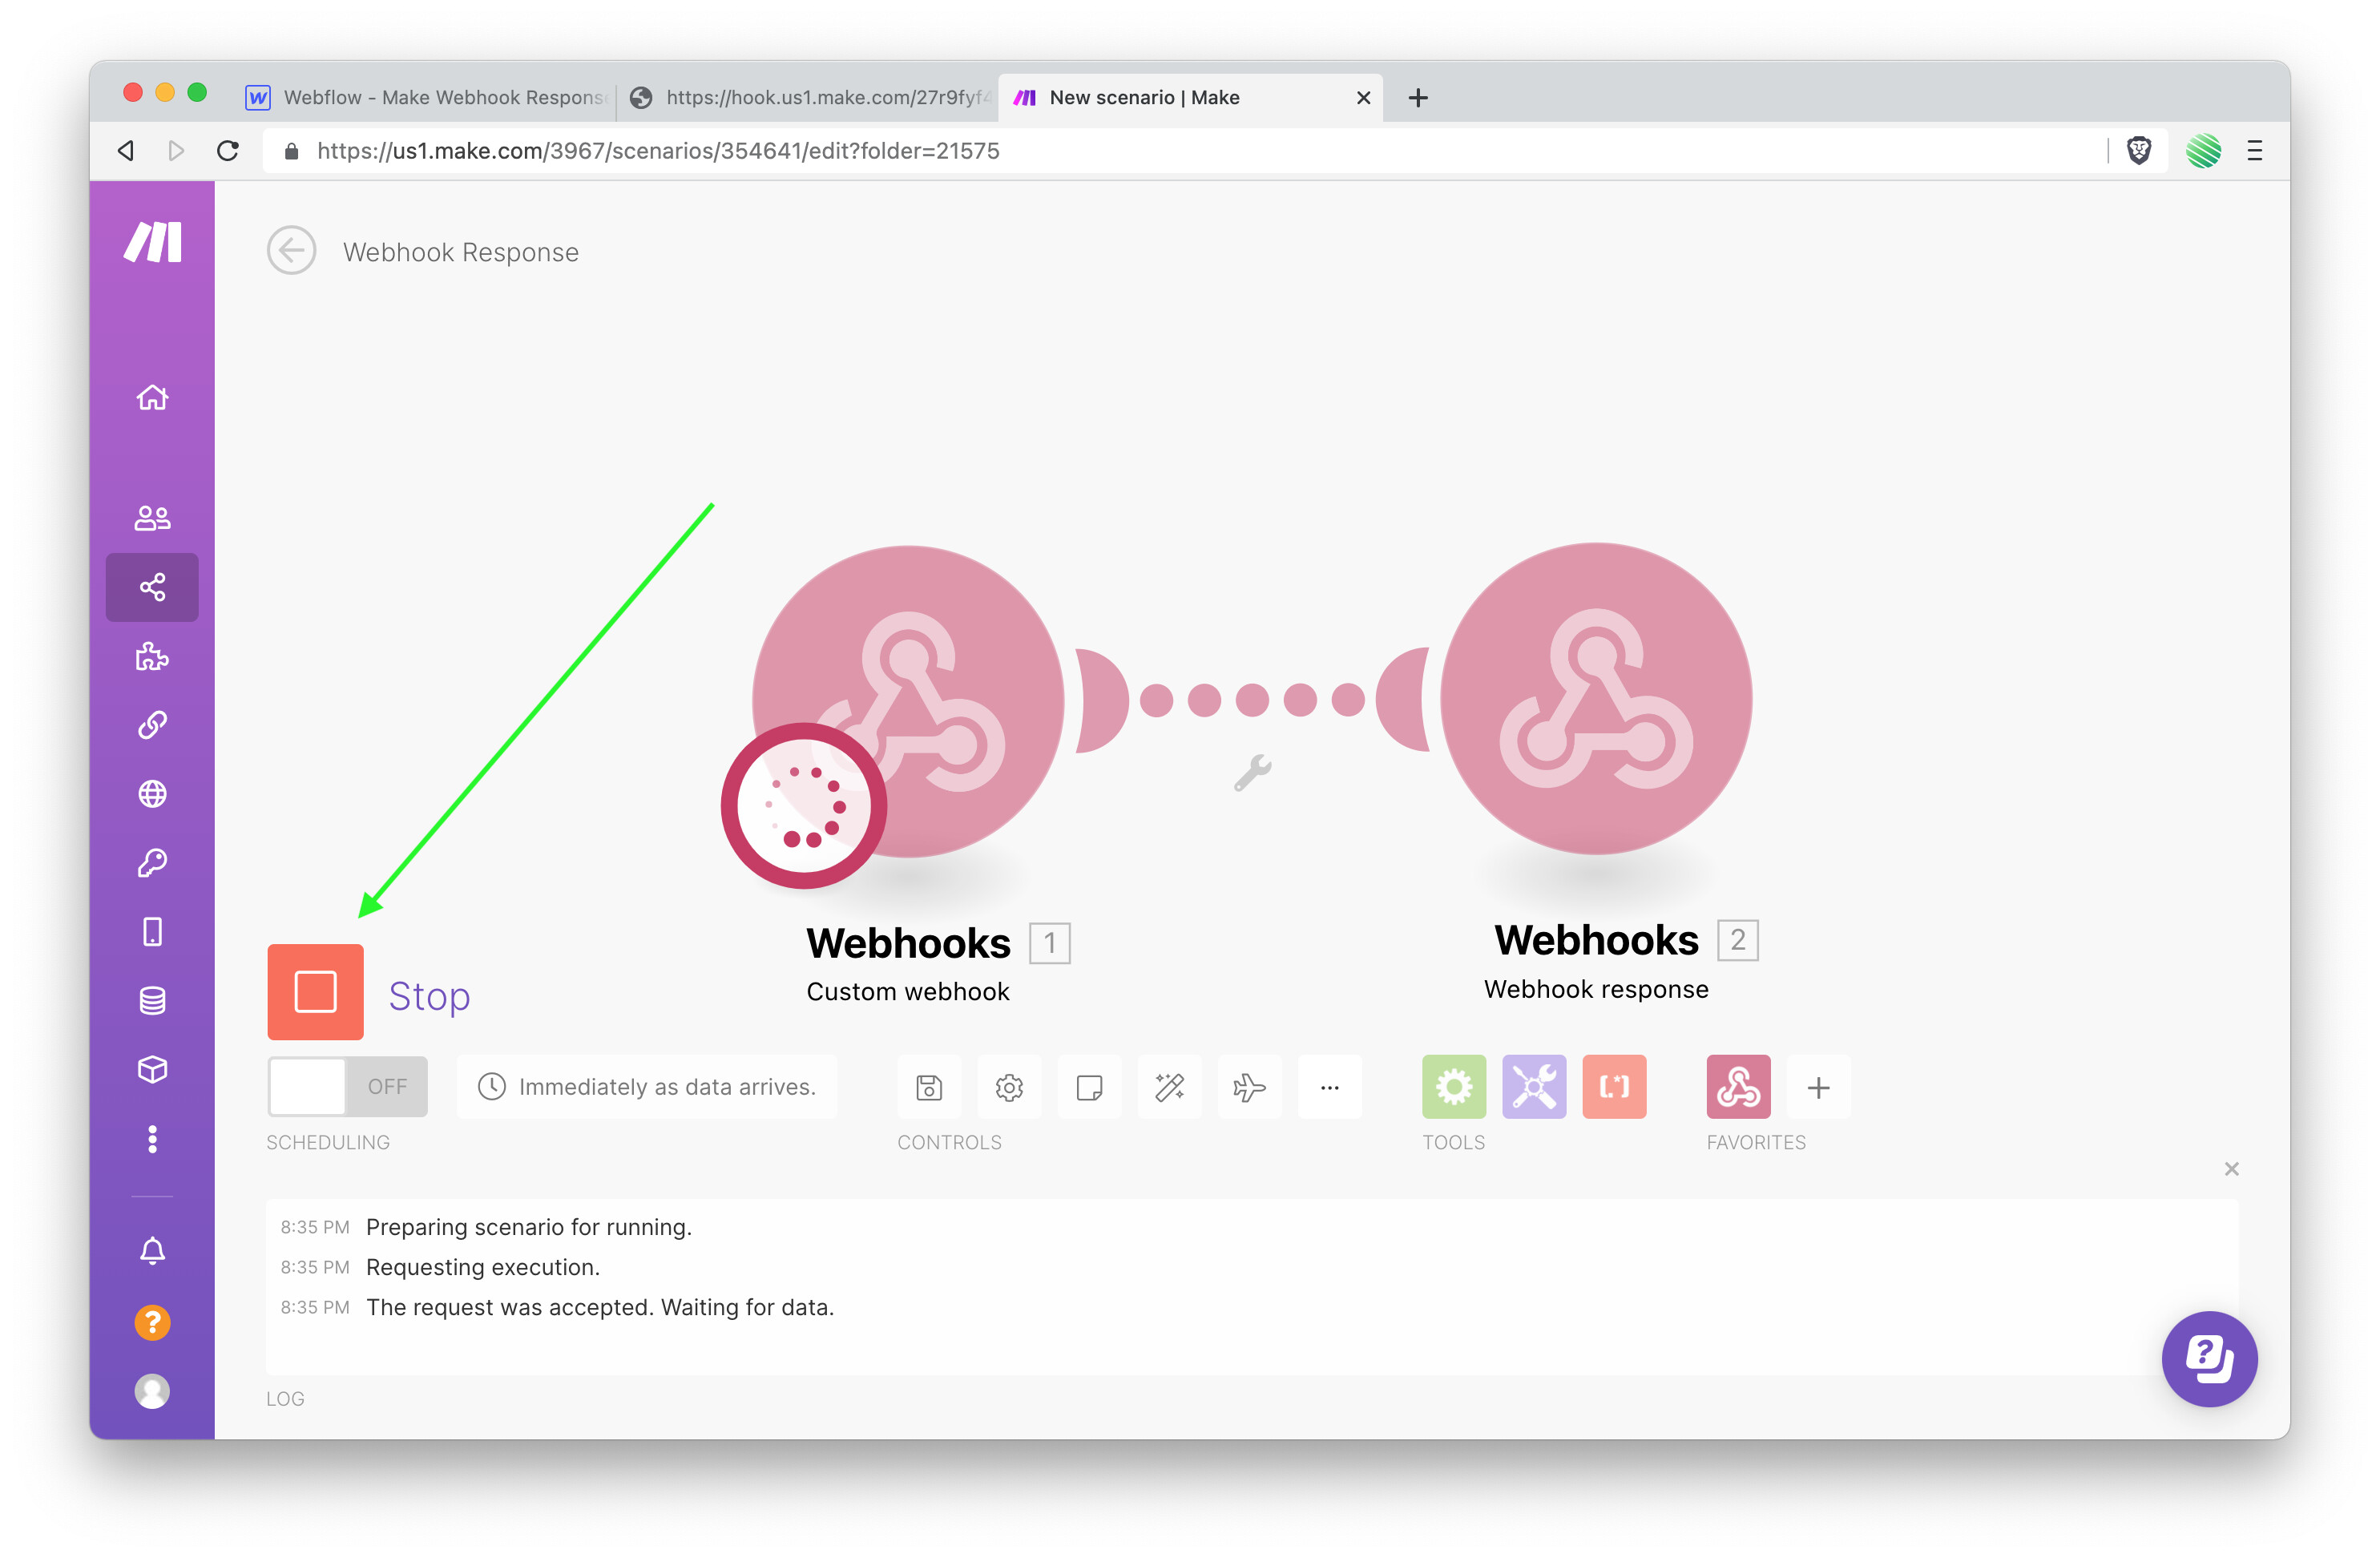Image resolution: width=2380 pixels, height=1558 pixels.
Task: Open Templates puzzle-piece sidebar icon
Action: pos(152,656)
